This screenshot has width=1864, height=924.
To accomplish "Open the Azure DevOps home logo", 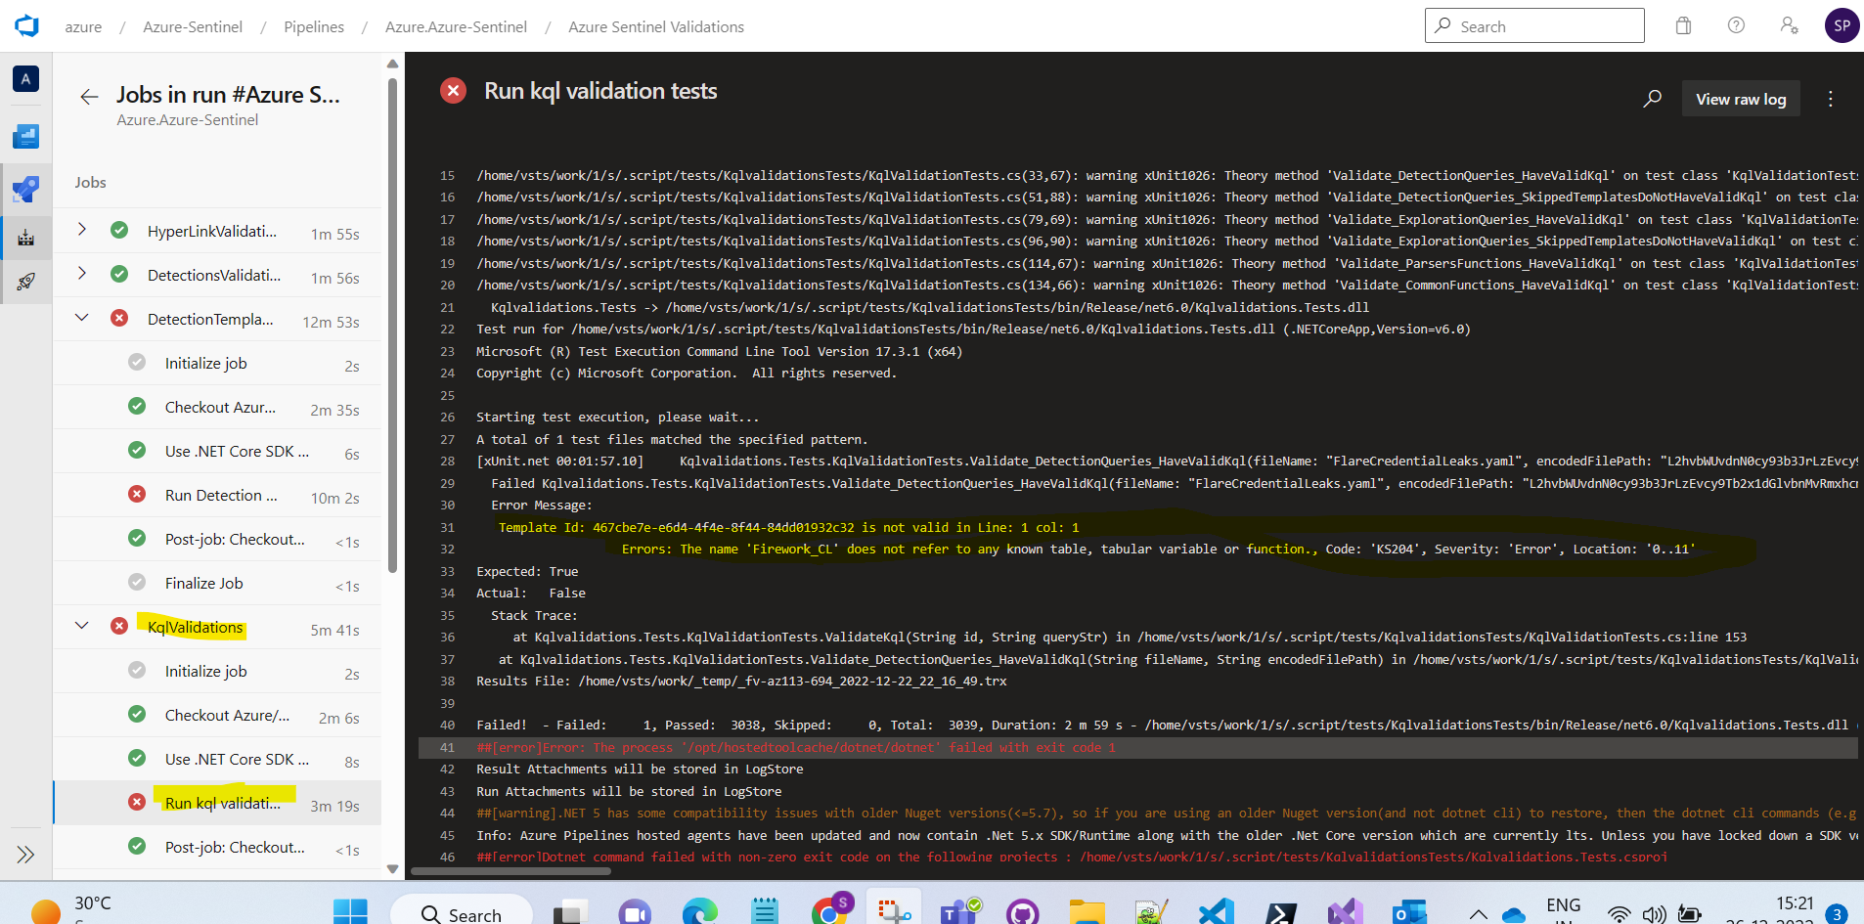I will [27, 26].
